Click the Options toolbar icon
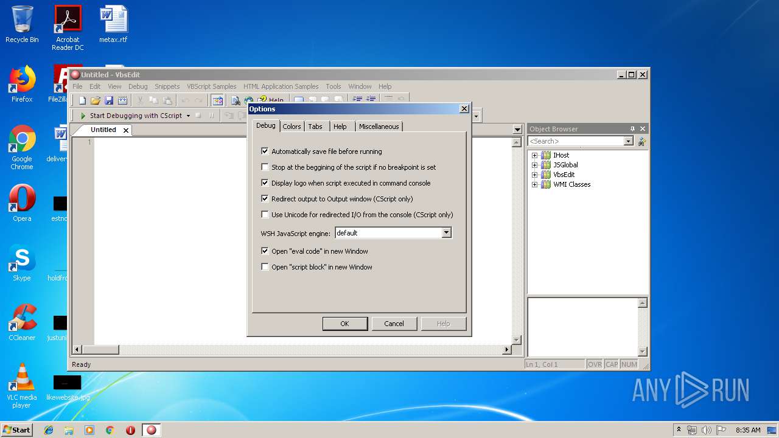 pyautogui.click(x=217, y=100)
